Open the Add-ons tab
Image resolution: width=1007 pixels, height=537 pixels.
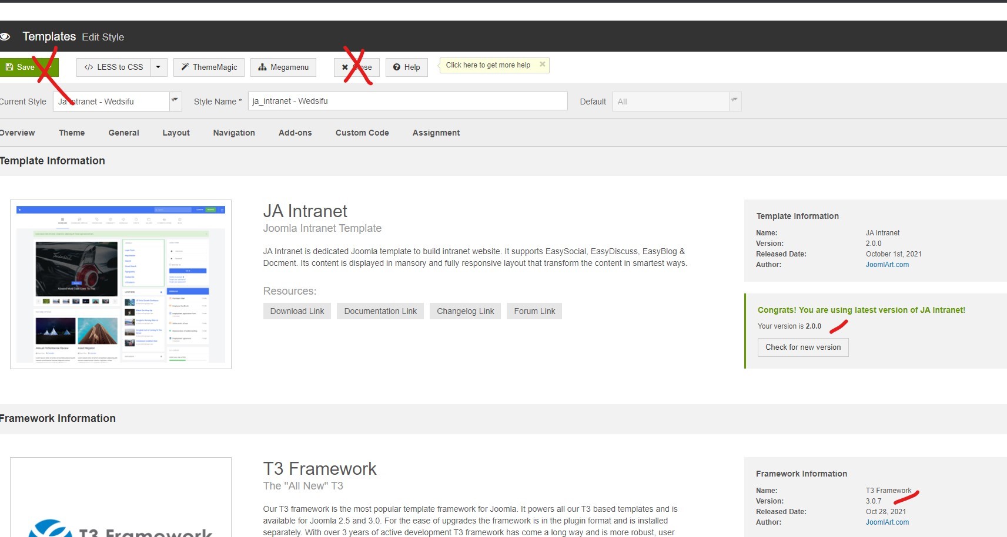(x=295, y=133)
